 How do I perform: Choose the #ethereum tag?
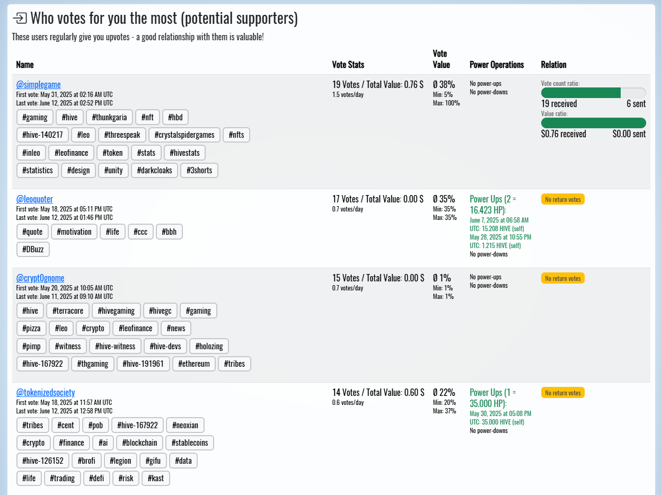point(195,364)
